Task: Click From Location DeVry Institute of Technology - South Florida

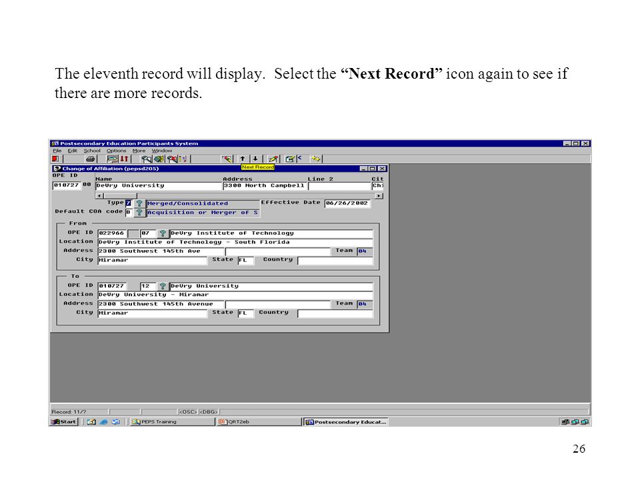Action: (235, 242)
